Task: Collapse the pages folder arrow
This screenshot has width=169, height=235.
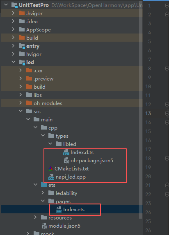Action: click(43, 201)
